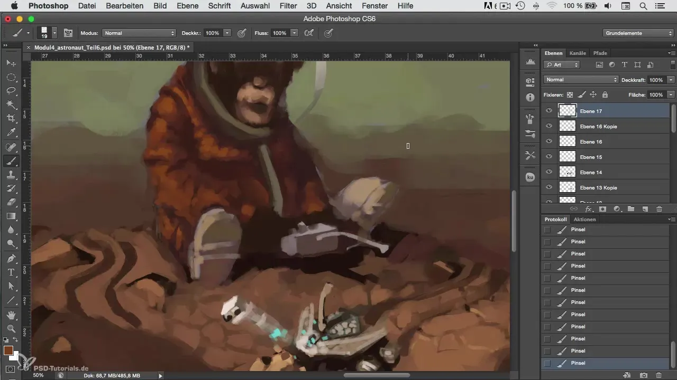
Task: Toggle lock all for layer
Action: coord(605,94)
